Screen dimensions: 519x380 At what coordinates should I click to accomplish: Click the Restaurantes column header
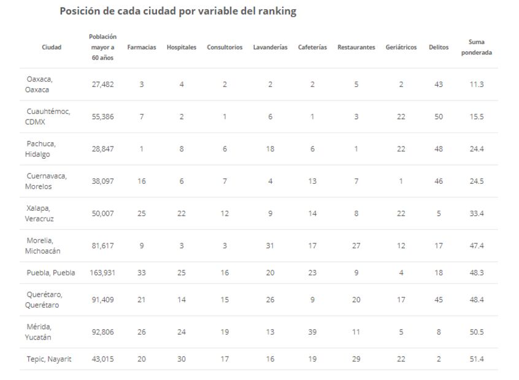coord(356,47)
